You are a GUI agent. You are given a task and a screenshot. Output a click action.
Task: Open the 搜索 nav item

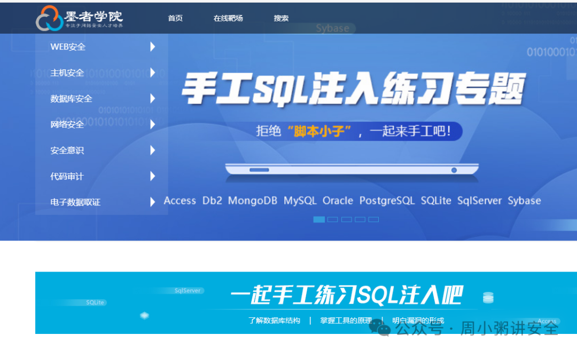281,18
